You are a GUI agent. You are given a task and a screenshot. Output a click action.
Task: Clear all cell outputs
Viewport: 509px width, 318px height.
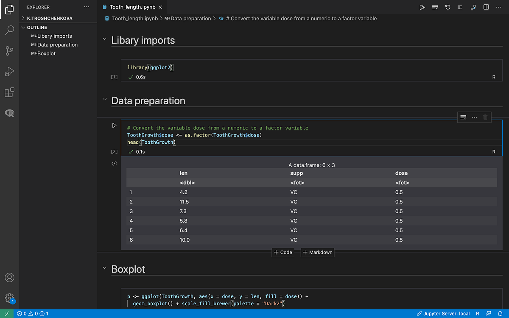click(435, 7)
